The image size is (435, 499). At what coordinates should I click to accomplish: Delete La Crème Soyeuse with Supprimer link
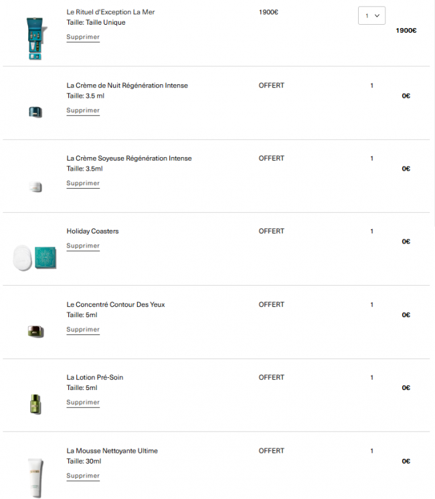tap(83, 183)
